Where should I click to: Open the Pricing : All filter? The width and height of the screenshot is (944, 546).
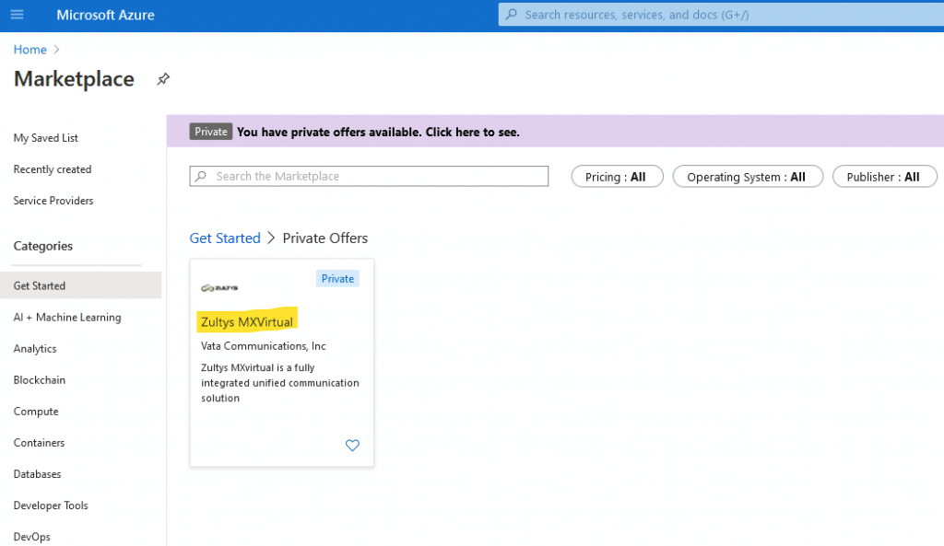[617, 177]
